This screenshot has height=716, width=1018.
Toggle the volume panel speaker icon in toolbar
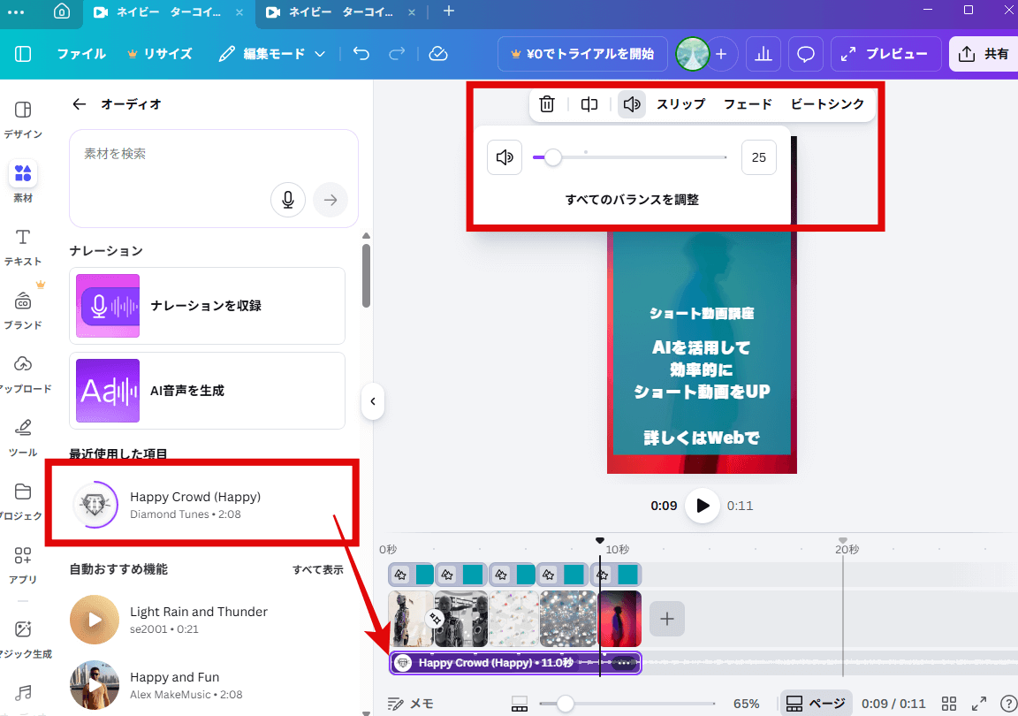(x=631, y=104)
